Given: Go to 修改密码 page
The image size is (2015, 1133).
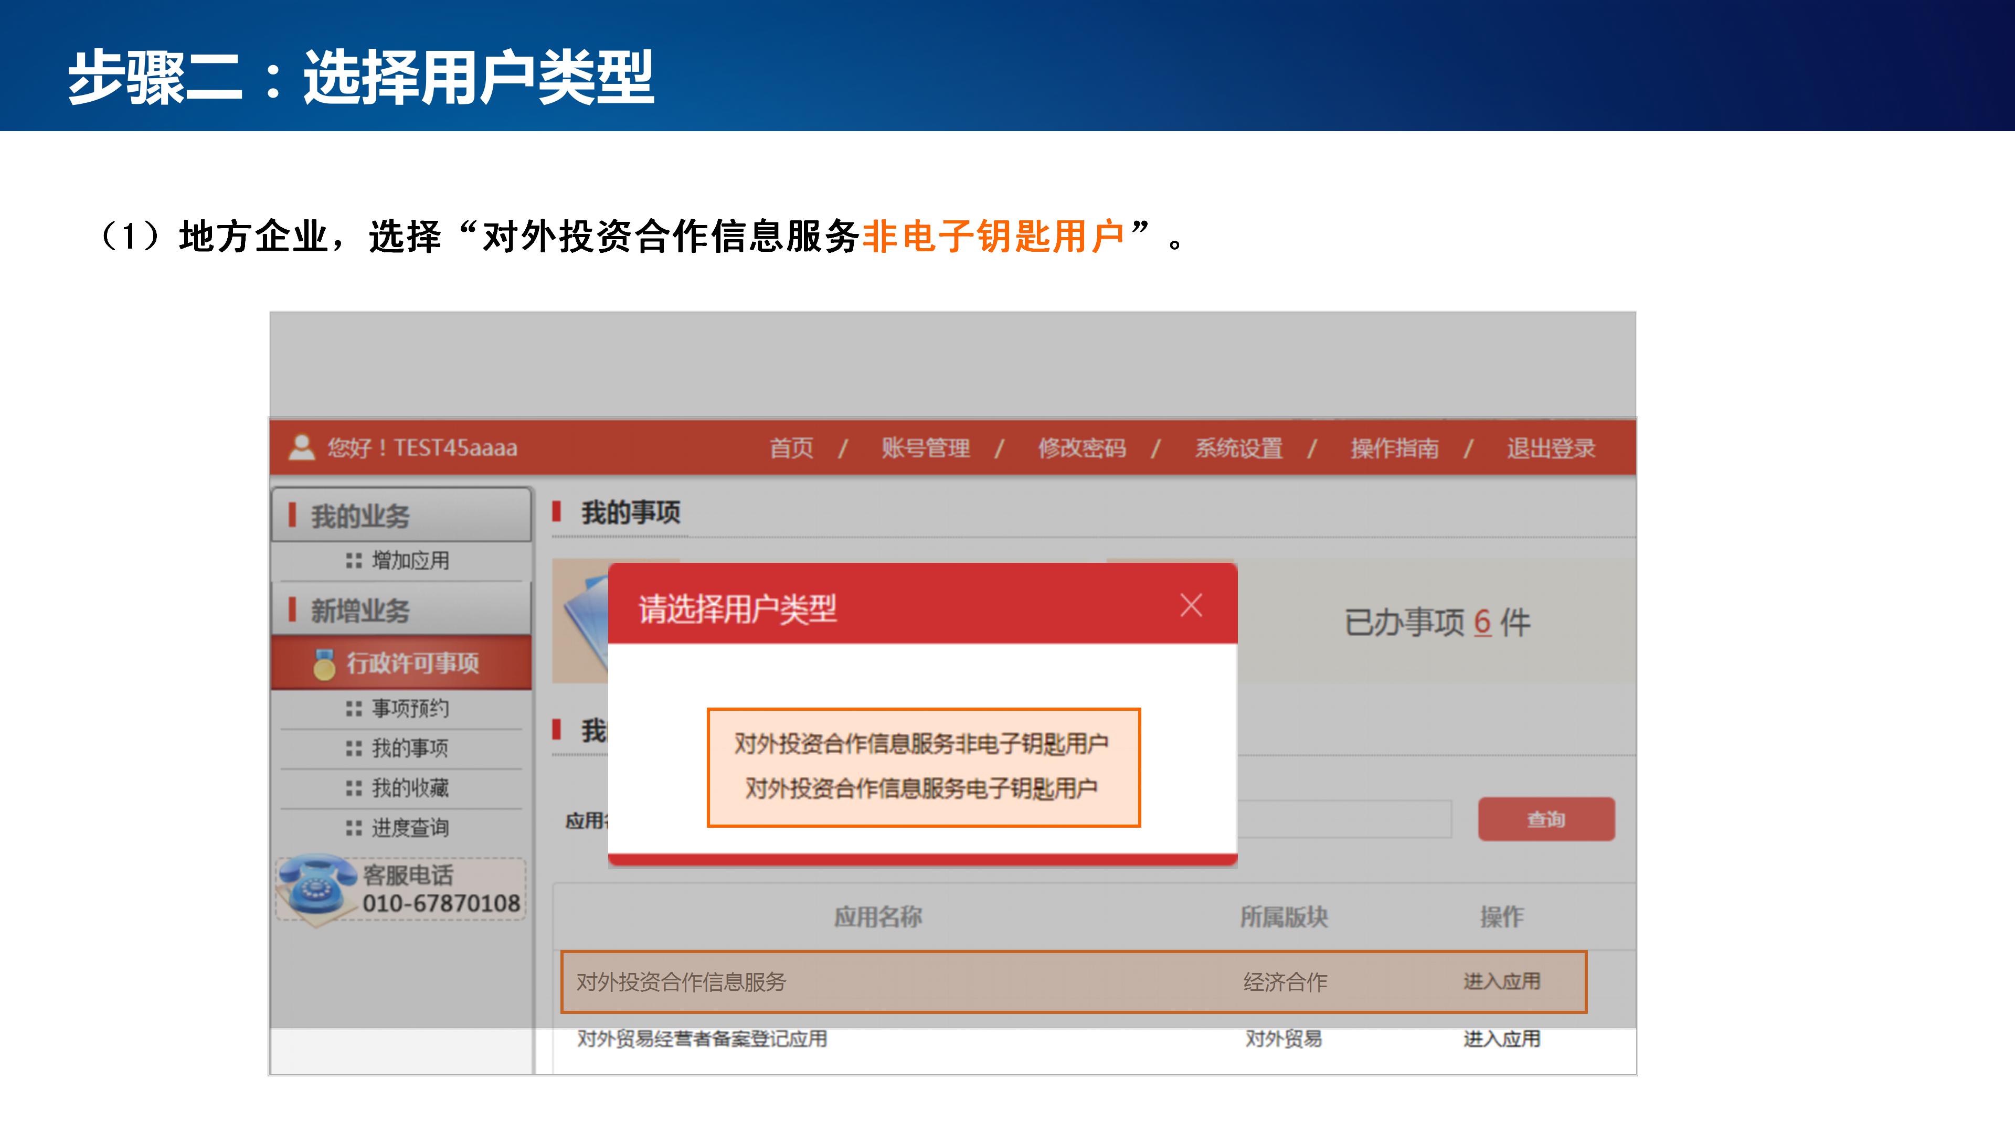Looking at the screenshot, I should click(1082, 448).
